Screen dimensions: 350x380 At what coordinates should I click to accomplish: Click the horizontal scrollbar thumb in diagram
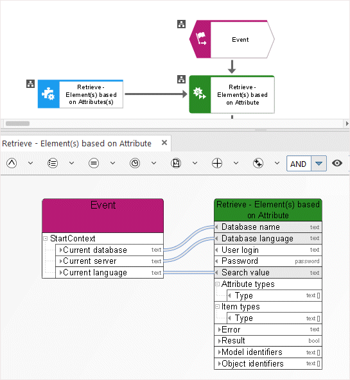[18, 124]
